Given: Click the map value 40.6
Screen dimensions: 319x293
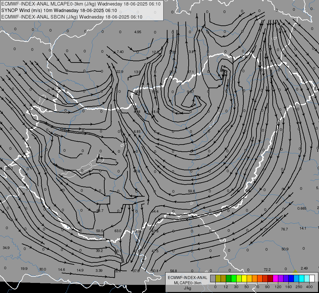Looking at the screenshot, I should (x=137, y=171).
